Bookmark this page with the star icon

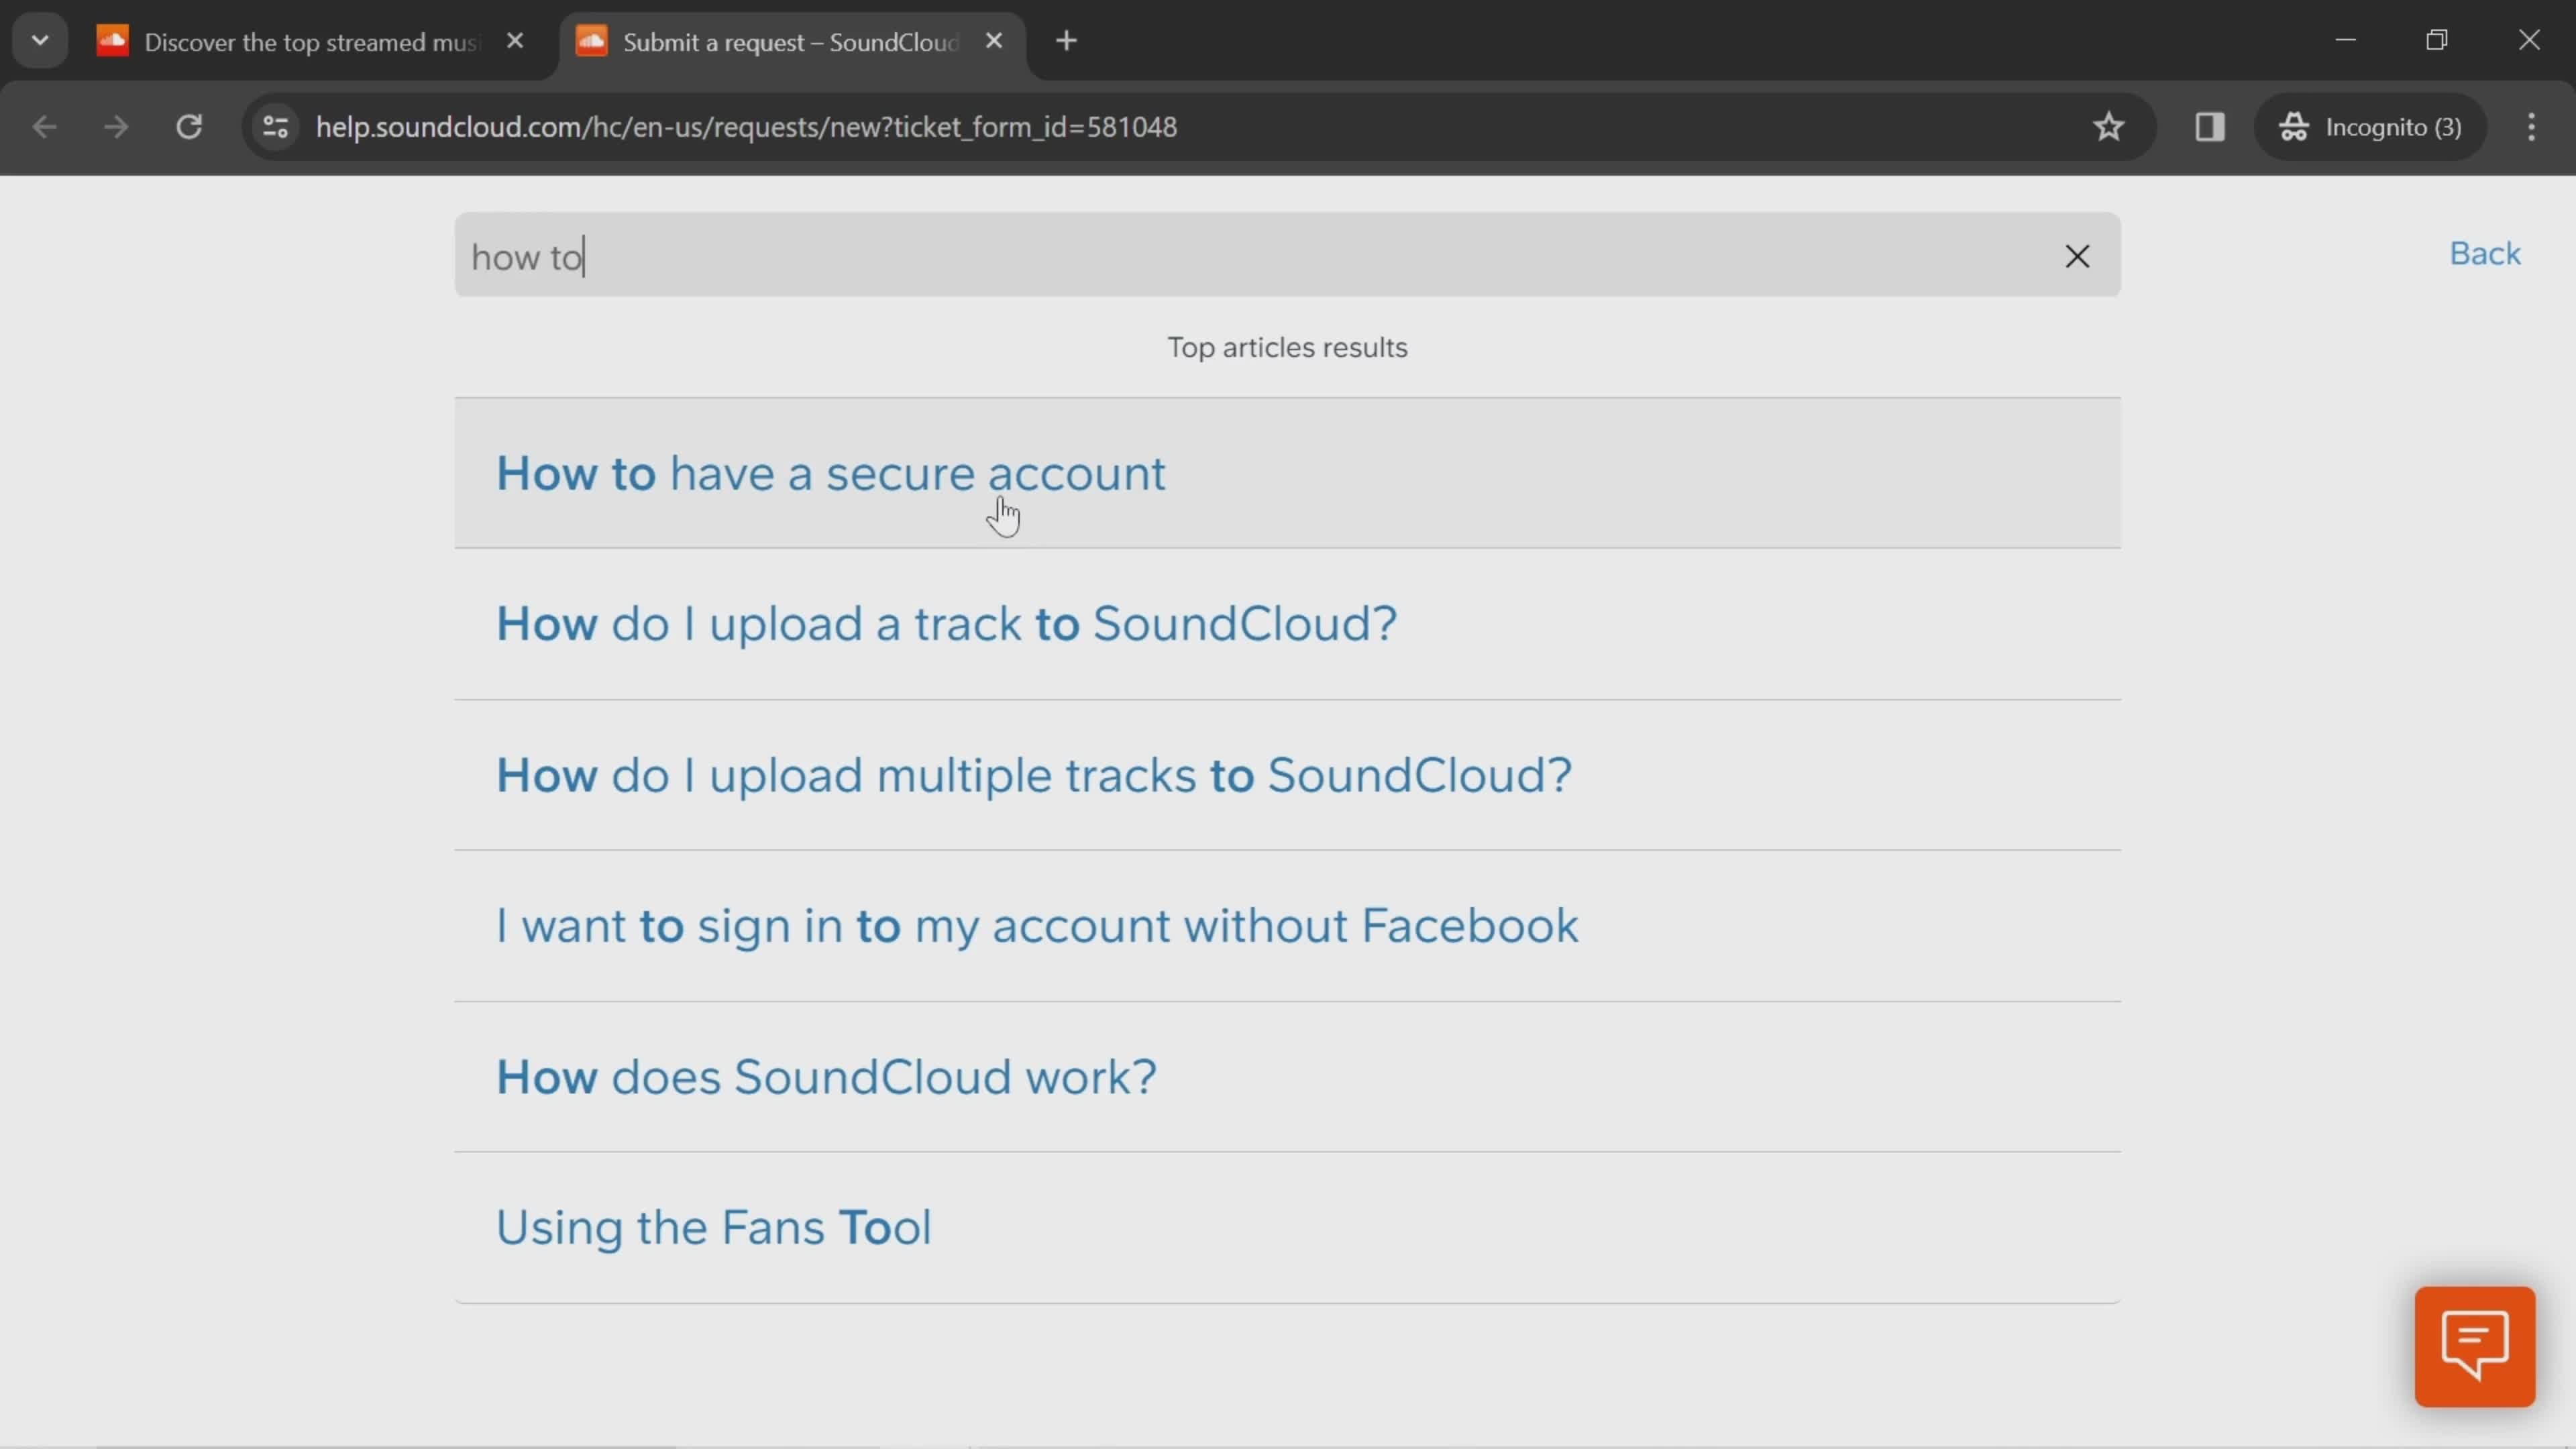tap(2108, 127)
